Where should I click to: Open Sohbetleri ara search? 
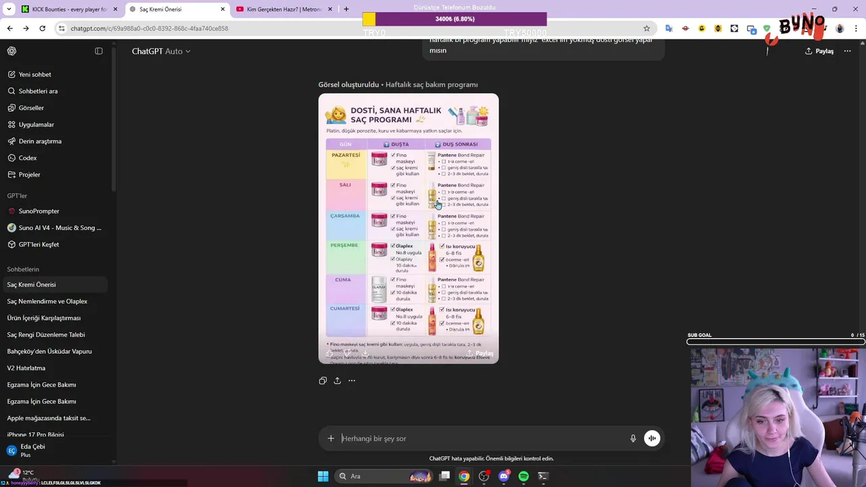point(54,91)
